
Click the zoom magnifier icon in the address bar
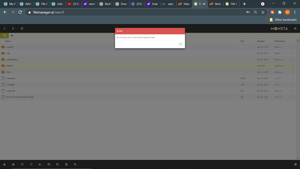[255, 12]
